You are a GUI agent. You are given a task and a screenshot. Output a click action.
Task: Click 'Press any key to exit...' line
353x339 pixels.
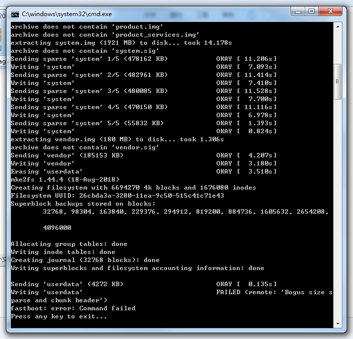(x=59, y=316)
